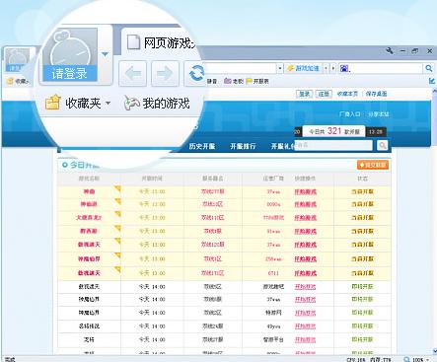Screen dimensions: 437x362
Task: Go back with the left arrow button
Action: point(132,74)
